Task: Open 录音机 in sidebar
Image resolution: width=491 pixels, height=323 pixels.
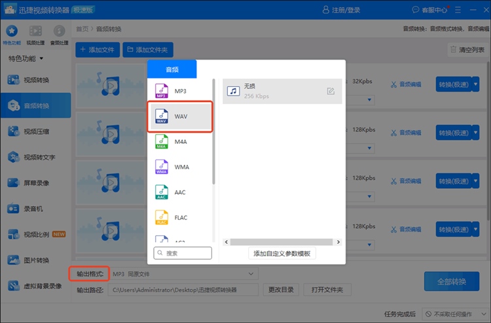Action: tap(36, 209)
